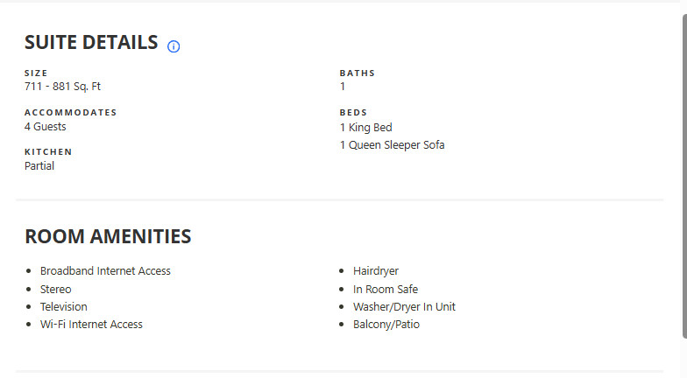This screenshot has width=687, height=378.
Task: Select the 1 Queen Sleeper Sofa entry
Action: click(x=393, y=145)
